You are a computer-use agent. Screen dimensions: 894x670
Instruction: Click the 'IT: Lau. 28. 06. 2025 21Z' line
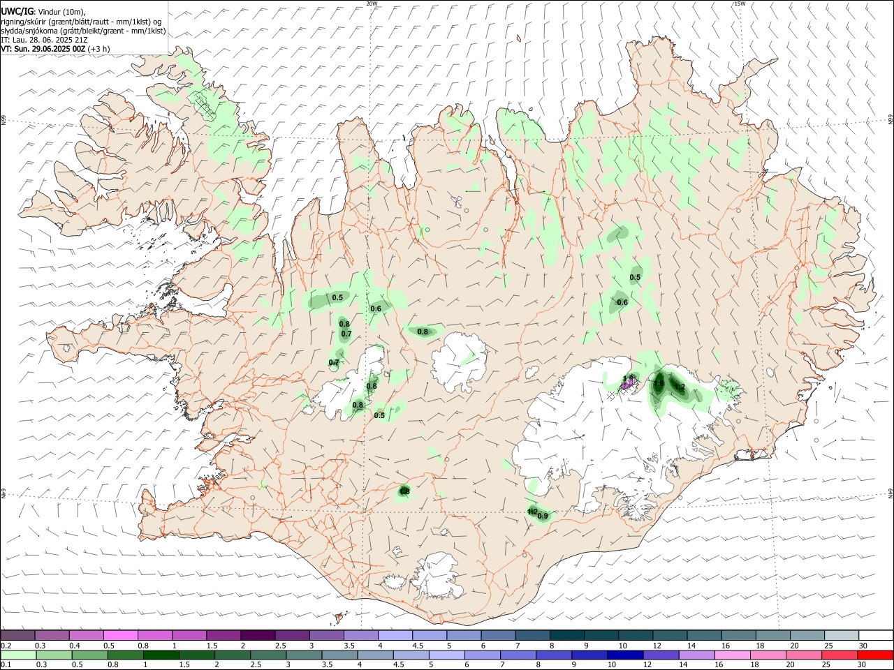[43, 40]
